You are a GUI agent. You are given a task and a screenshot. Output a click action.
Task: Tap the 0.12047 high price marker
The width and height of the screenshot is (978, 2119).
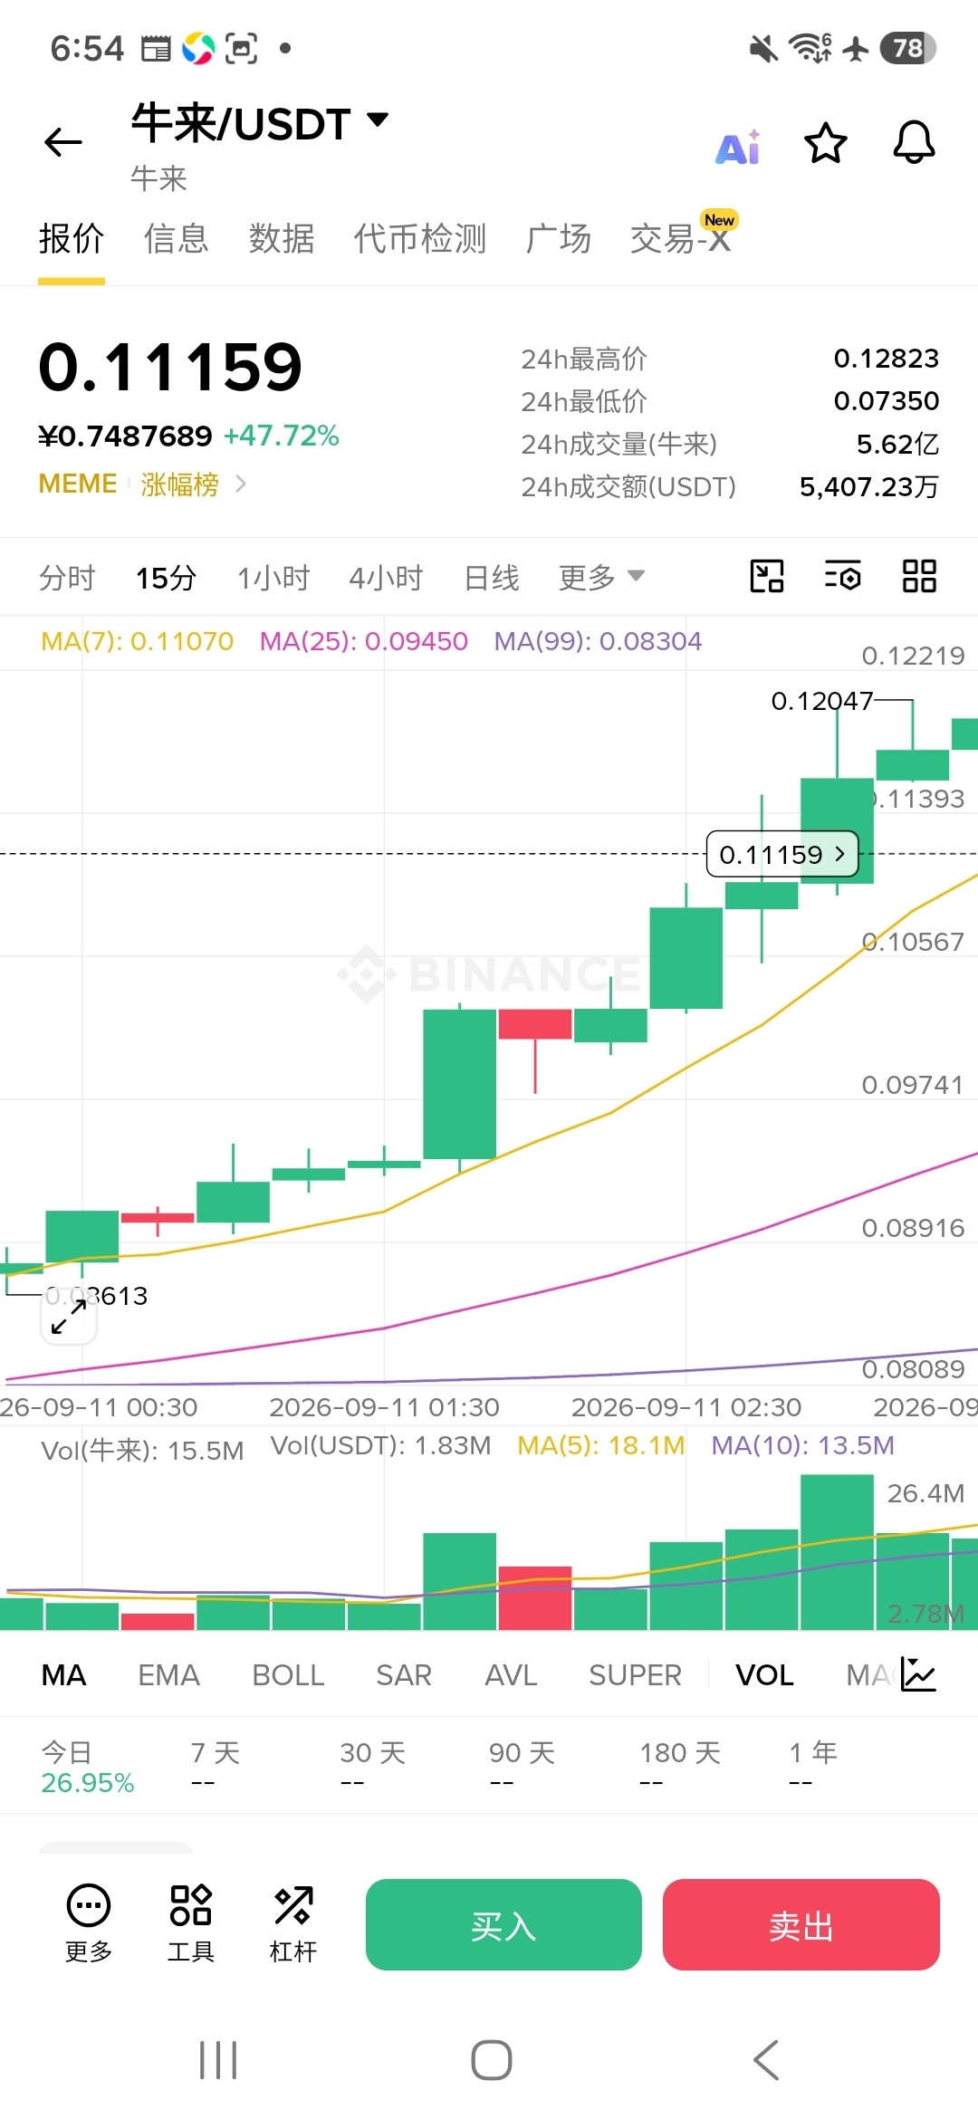tap(821, 701)
